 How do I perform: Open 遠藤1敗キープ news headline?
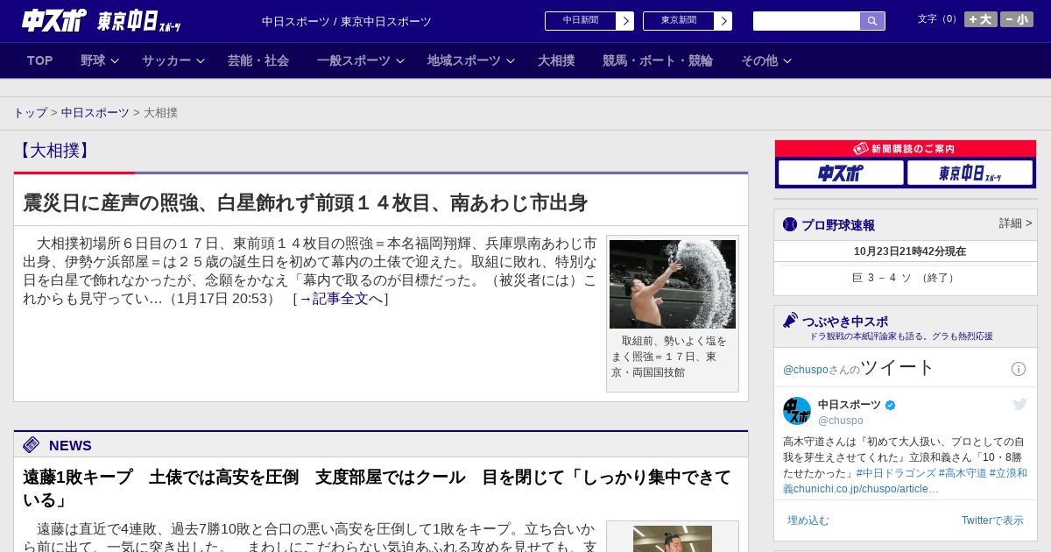point(377,489)
